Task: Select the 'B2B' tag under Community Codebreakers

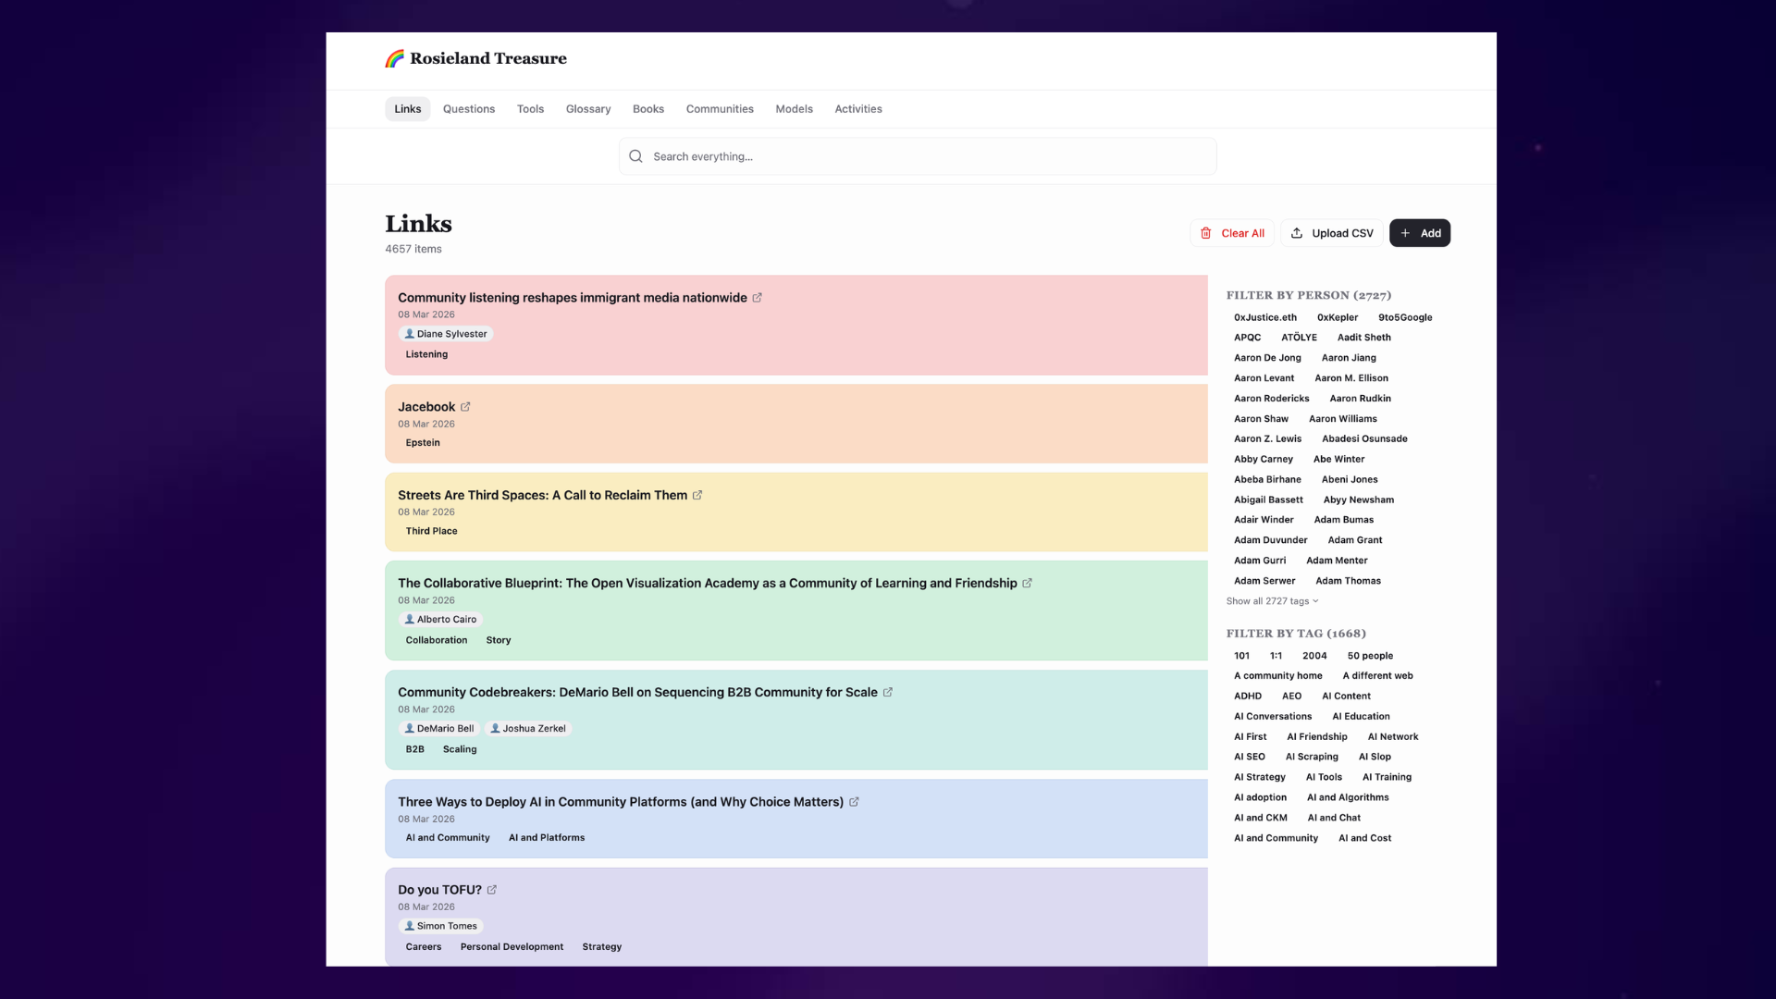Action: pos(414,749)
